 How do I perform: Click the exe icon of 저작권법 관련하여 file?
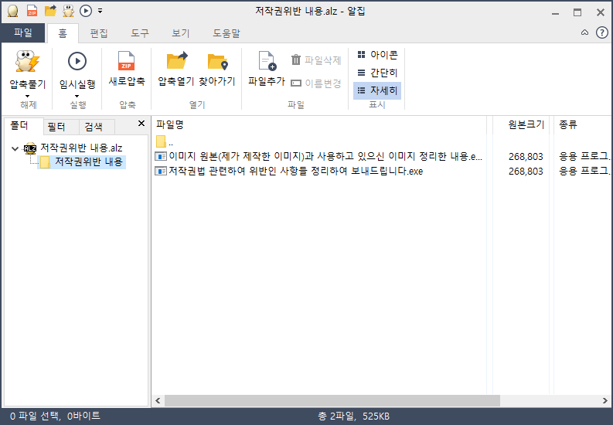(160, 171)
